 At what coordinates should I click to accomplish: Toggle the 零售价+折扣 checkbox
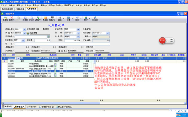pos(40,107)
